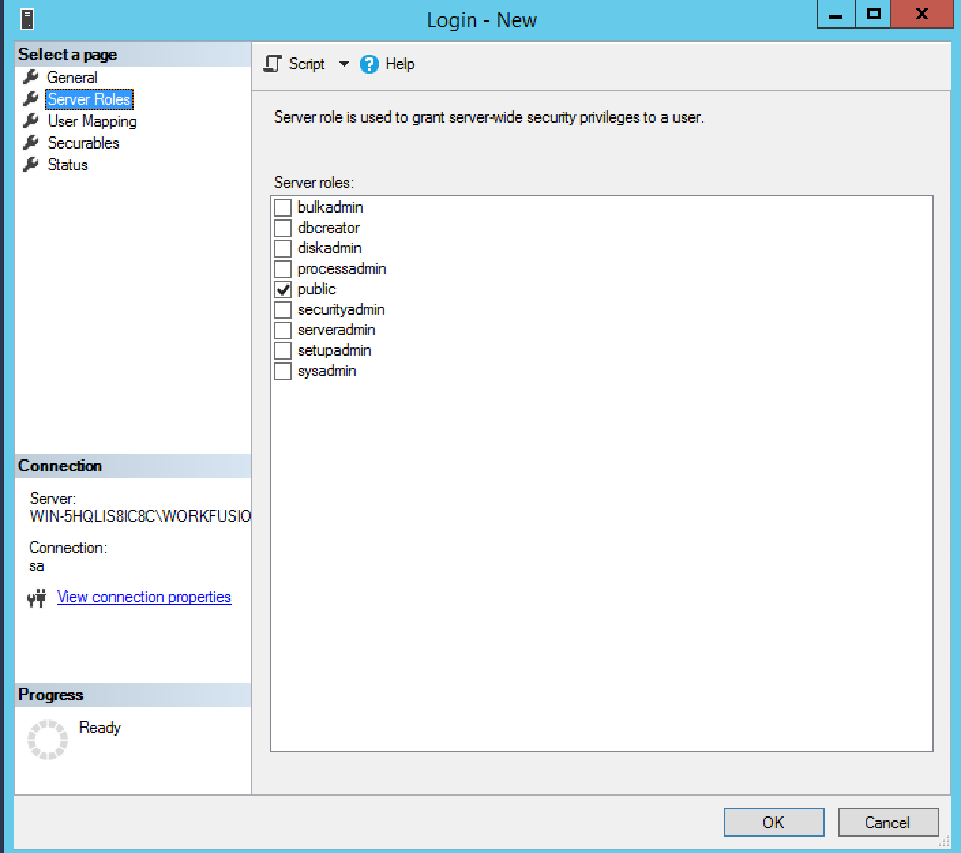
Task: Maximize the Login - New window
Action: [x=873, y=14]
